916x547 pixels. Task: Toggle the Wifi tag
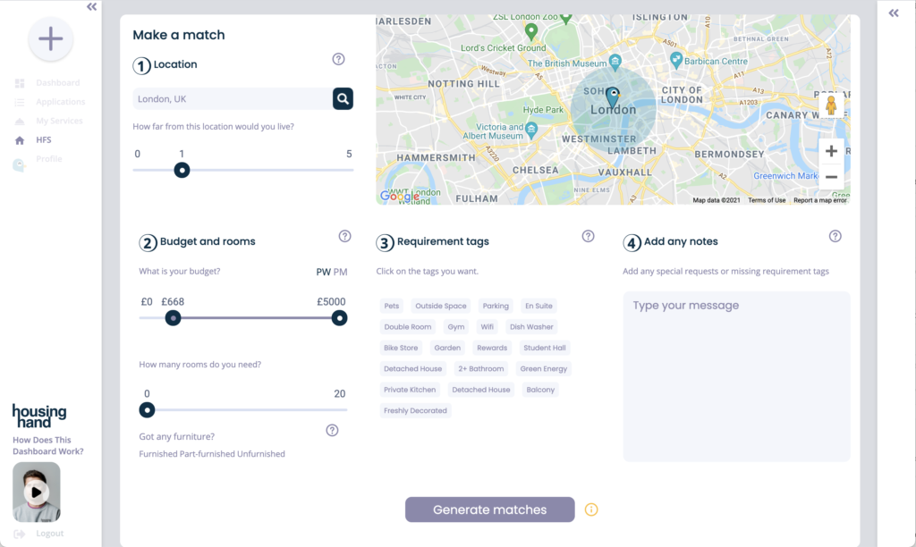488,327
